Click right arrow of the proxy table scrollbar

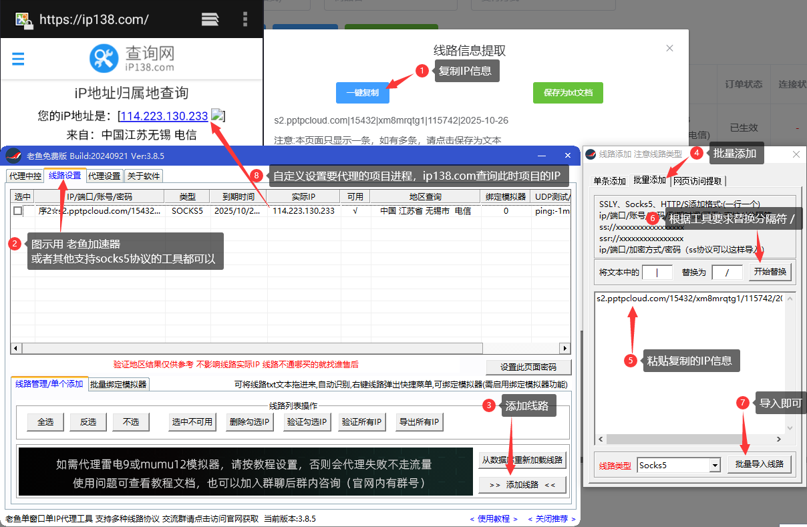point(564,348)
